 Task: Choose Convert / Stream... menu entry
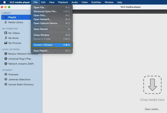tap(52, 45)
